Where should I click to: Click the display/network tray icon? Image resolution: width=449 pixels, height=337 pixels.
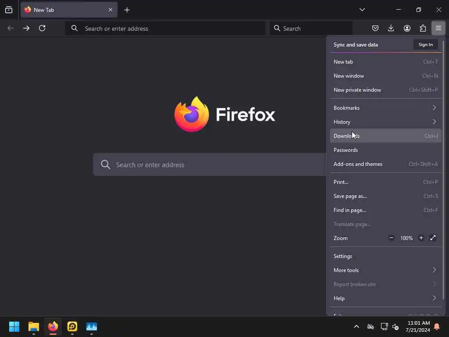(x=384, y=326)
